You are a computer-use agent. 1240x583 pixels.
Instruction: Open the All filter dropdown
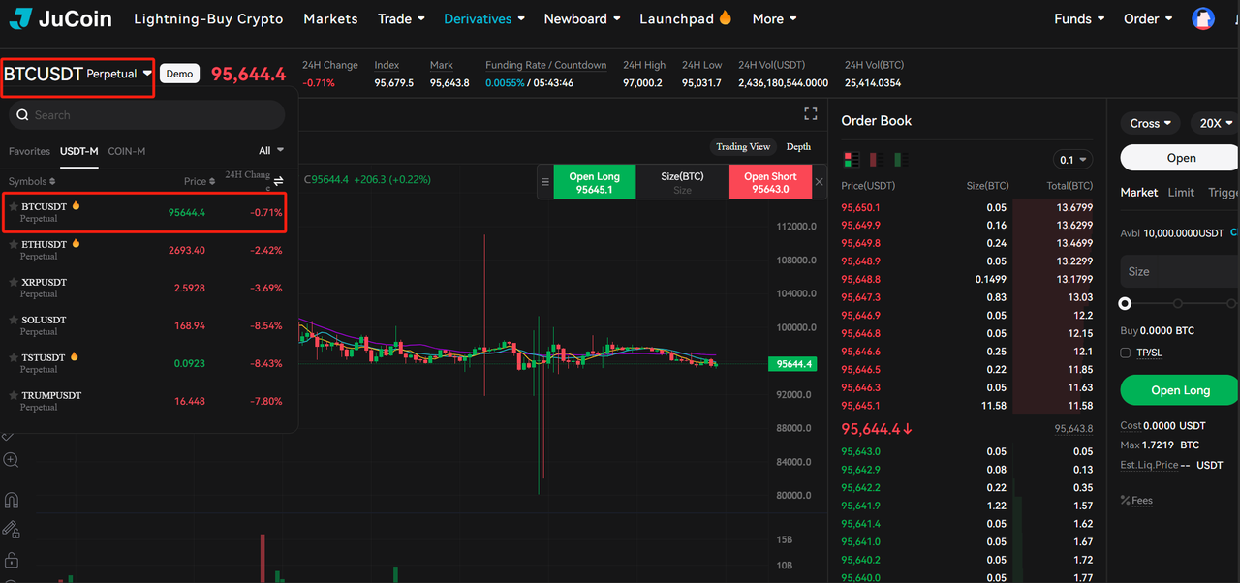click(271, 150)
